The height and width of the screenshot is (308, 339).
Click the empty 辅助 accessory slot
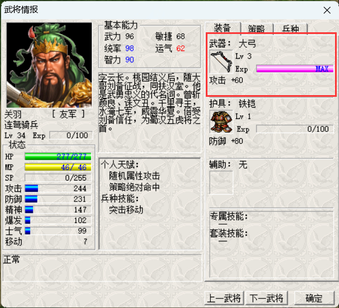point(221,182)
